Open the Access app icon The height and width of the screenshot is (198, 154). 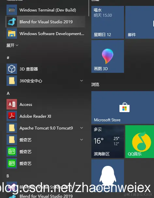12,104
